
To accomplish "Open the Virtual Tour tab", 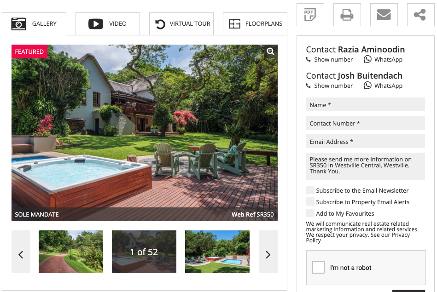I will click(x=181, y=24).
